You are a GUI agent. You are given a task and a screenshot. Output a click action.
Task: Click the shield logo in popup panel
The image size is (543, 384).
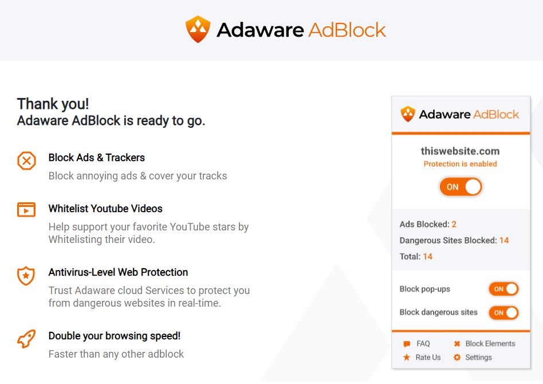(408, 114)
